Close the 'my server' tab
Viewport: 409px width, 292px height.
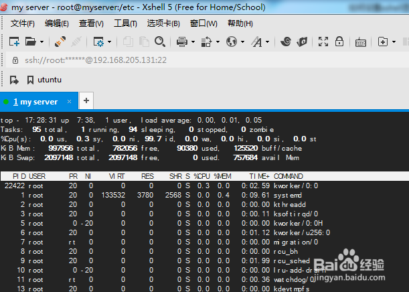coord(69,102)
